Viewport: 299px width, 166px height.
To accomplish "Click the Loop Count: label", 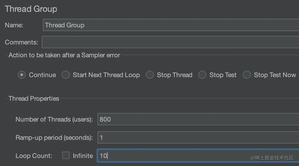I will point(34,156).
